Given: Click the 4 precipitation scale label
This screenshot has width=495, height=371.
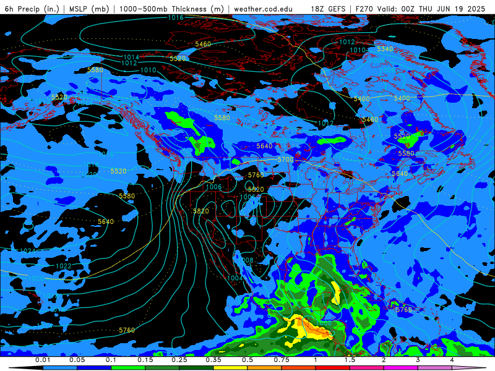Looking at the screenshot, I should click(452, 360).
